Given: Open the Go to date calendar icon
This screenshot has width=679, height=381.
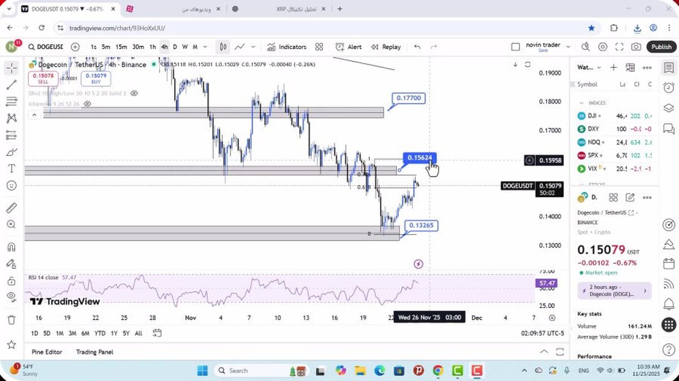Looking at the screenshot, I should pyautogui.click(x=157, y=333).
